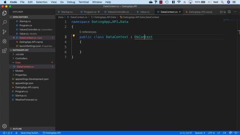The height and width of the screenshot is (135, 240).
Task: Open ValuesController.cs from Open Editors list
Action: pyautogui.click(x=30, y=30)
